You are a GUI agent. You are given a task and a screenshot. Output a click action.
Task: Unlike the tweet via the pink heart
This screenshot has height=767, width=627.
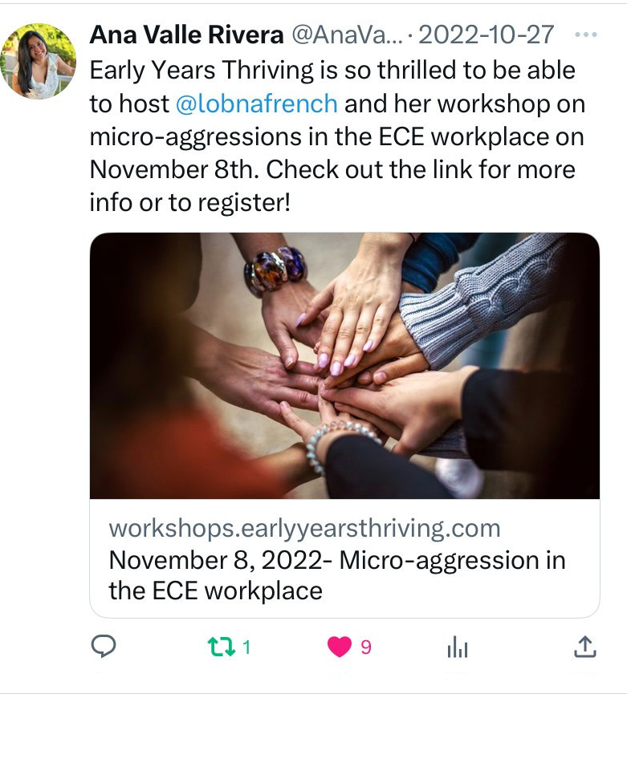point(340,647)
